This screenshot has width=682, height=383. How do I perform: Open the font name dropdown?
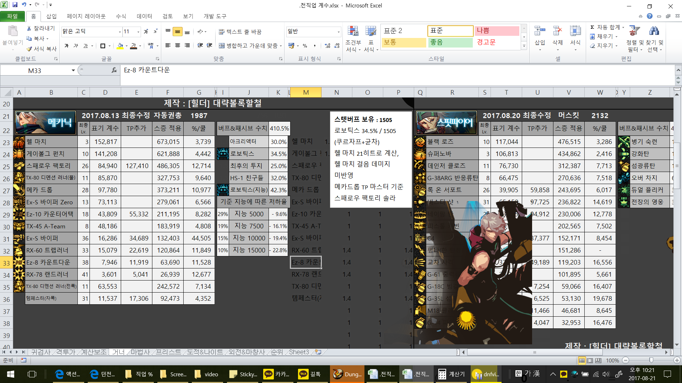(120, 32)
